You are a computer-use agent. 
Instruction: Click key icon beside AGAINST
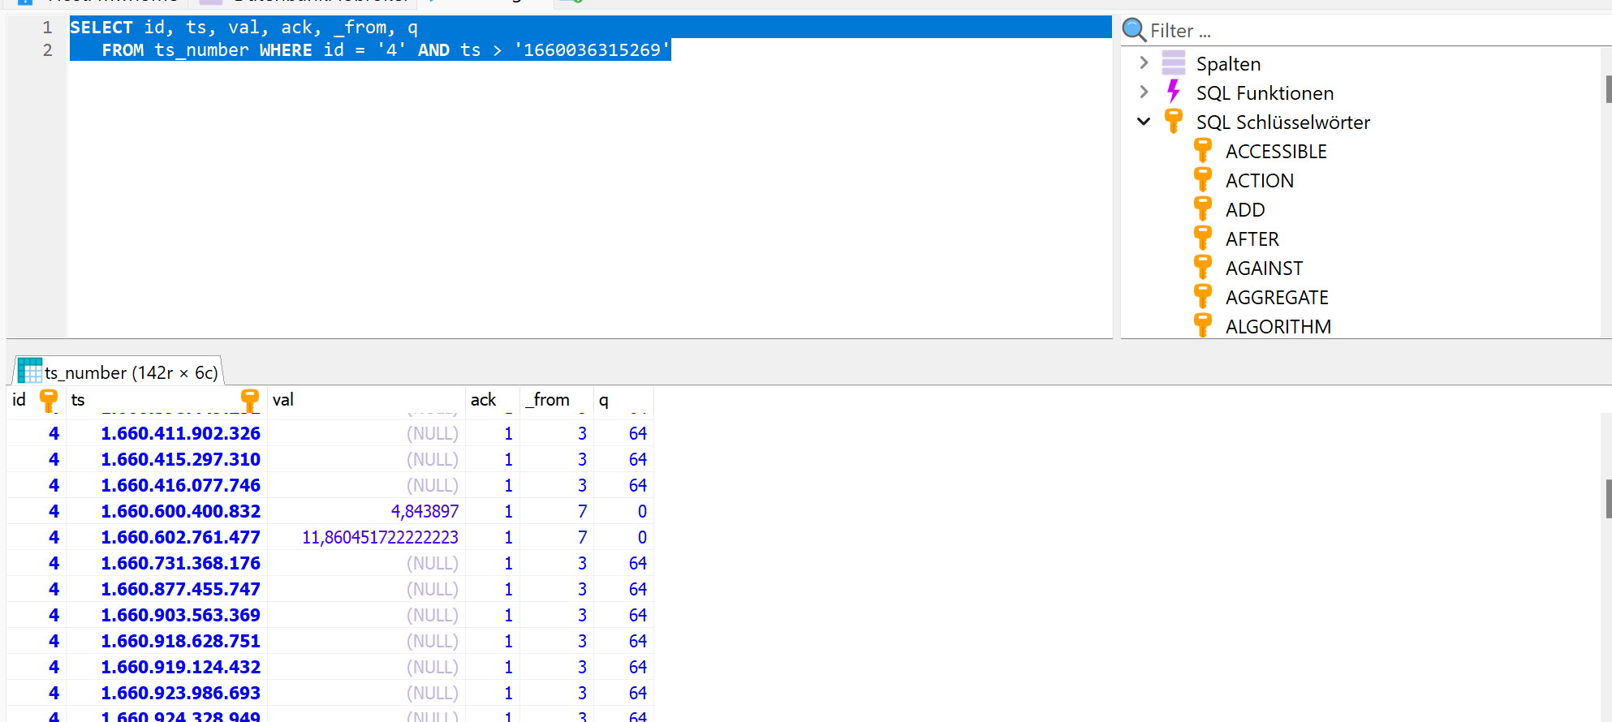pos(1203,267)
